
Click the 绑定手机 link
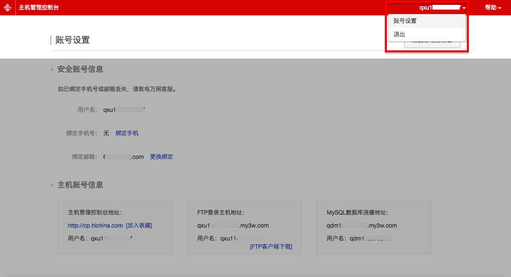click(x=127, y=133)
